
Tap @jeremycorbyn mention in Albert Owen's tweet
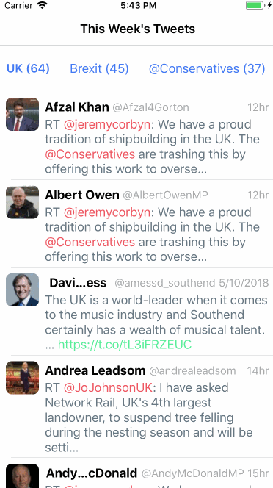[x=107, y=212]
